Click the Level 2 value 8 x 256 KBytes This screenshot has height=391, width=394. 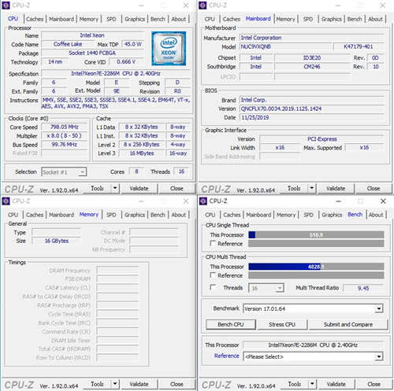coord(142,145)
